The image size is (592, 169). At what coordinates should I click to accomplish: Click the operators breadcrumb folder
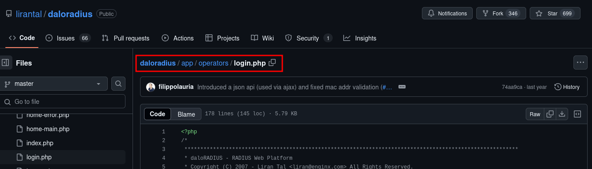click(x=213, y=63)
